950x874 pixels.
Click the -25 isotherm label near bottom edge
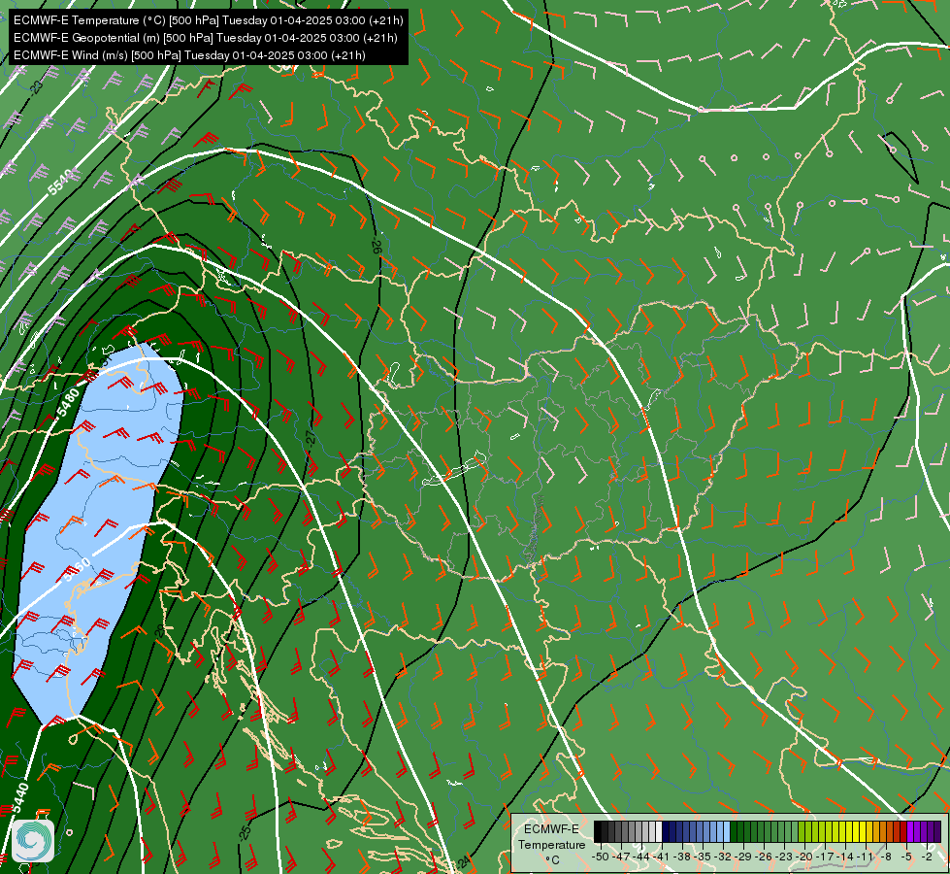(x=245, y=832)
